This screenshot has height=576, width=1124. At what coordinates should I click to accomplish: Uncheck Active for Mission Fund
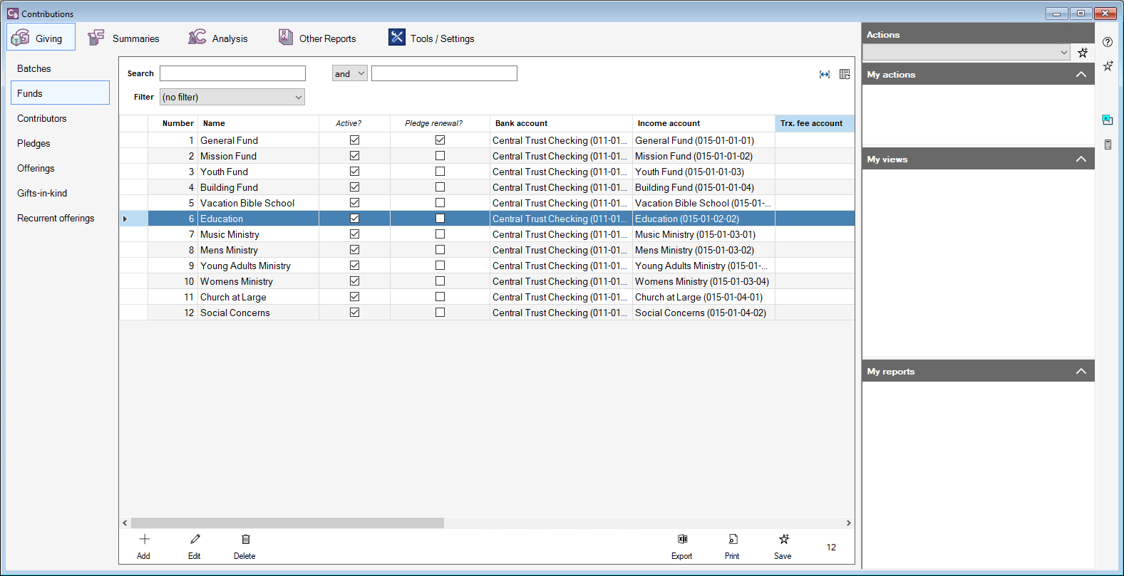click(x=354, y=156)
